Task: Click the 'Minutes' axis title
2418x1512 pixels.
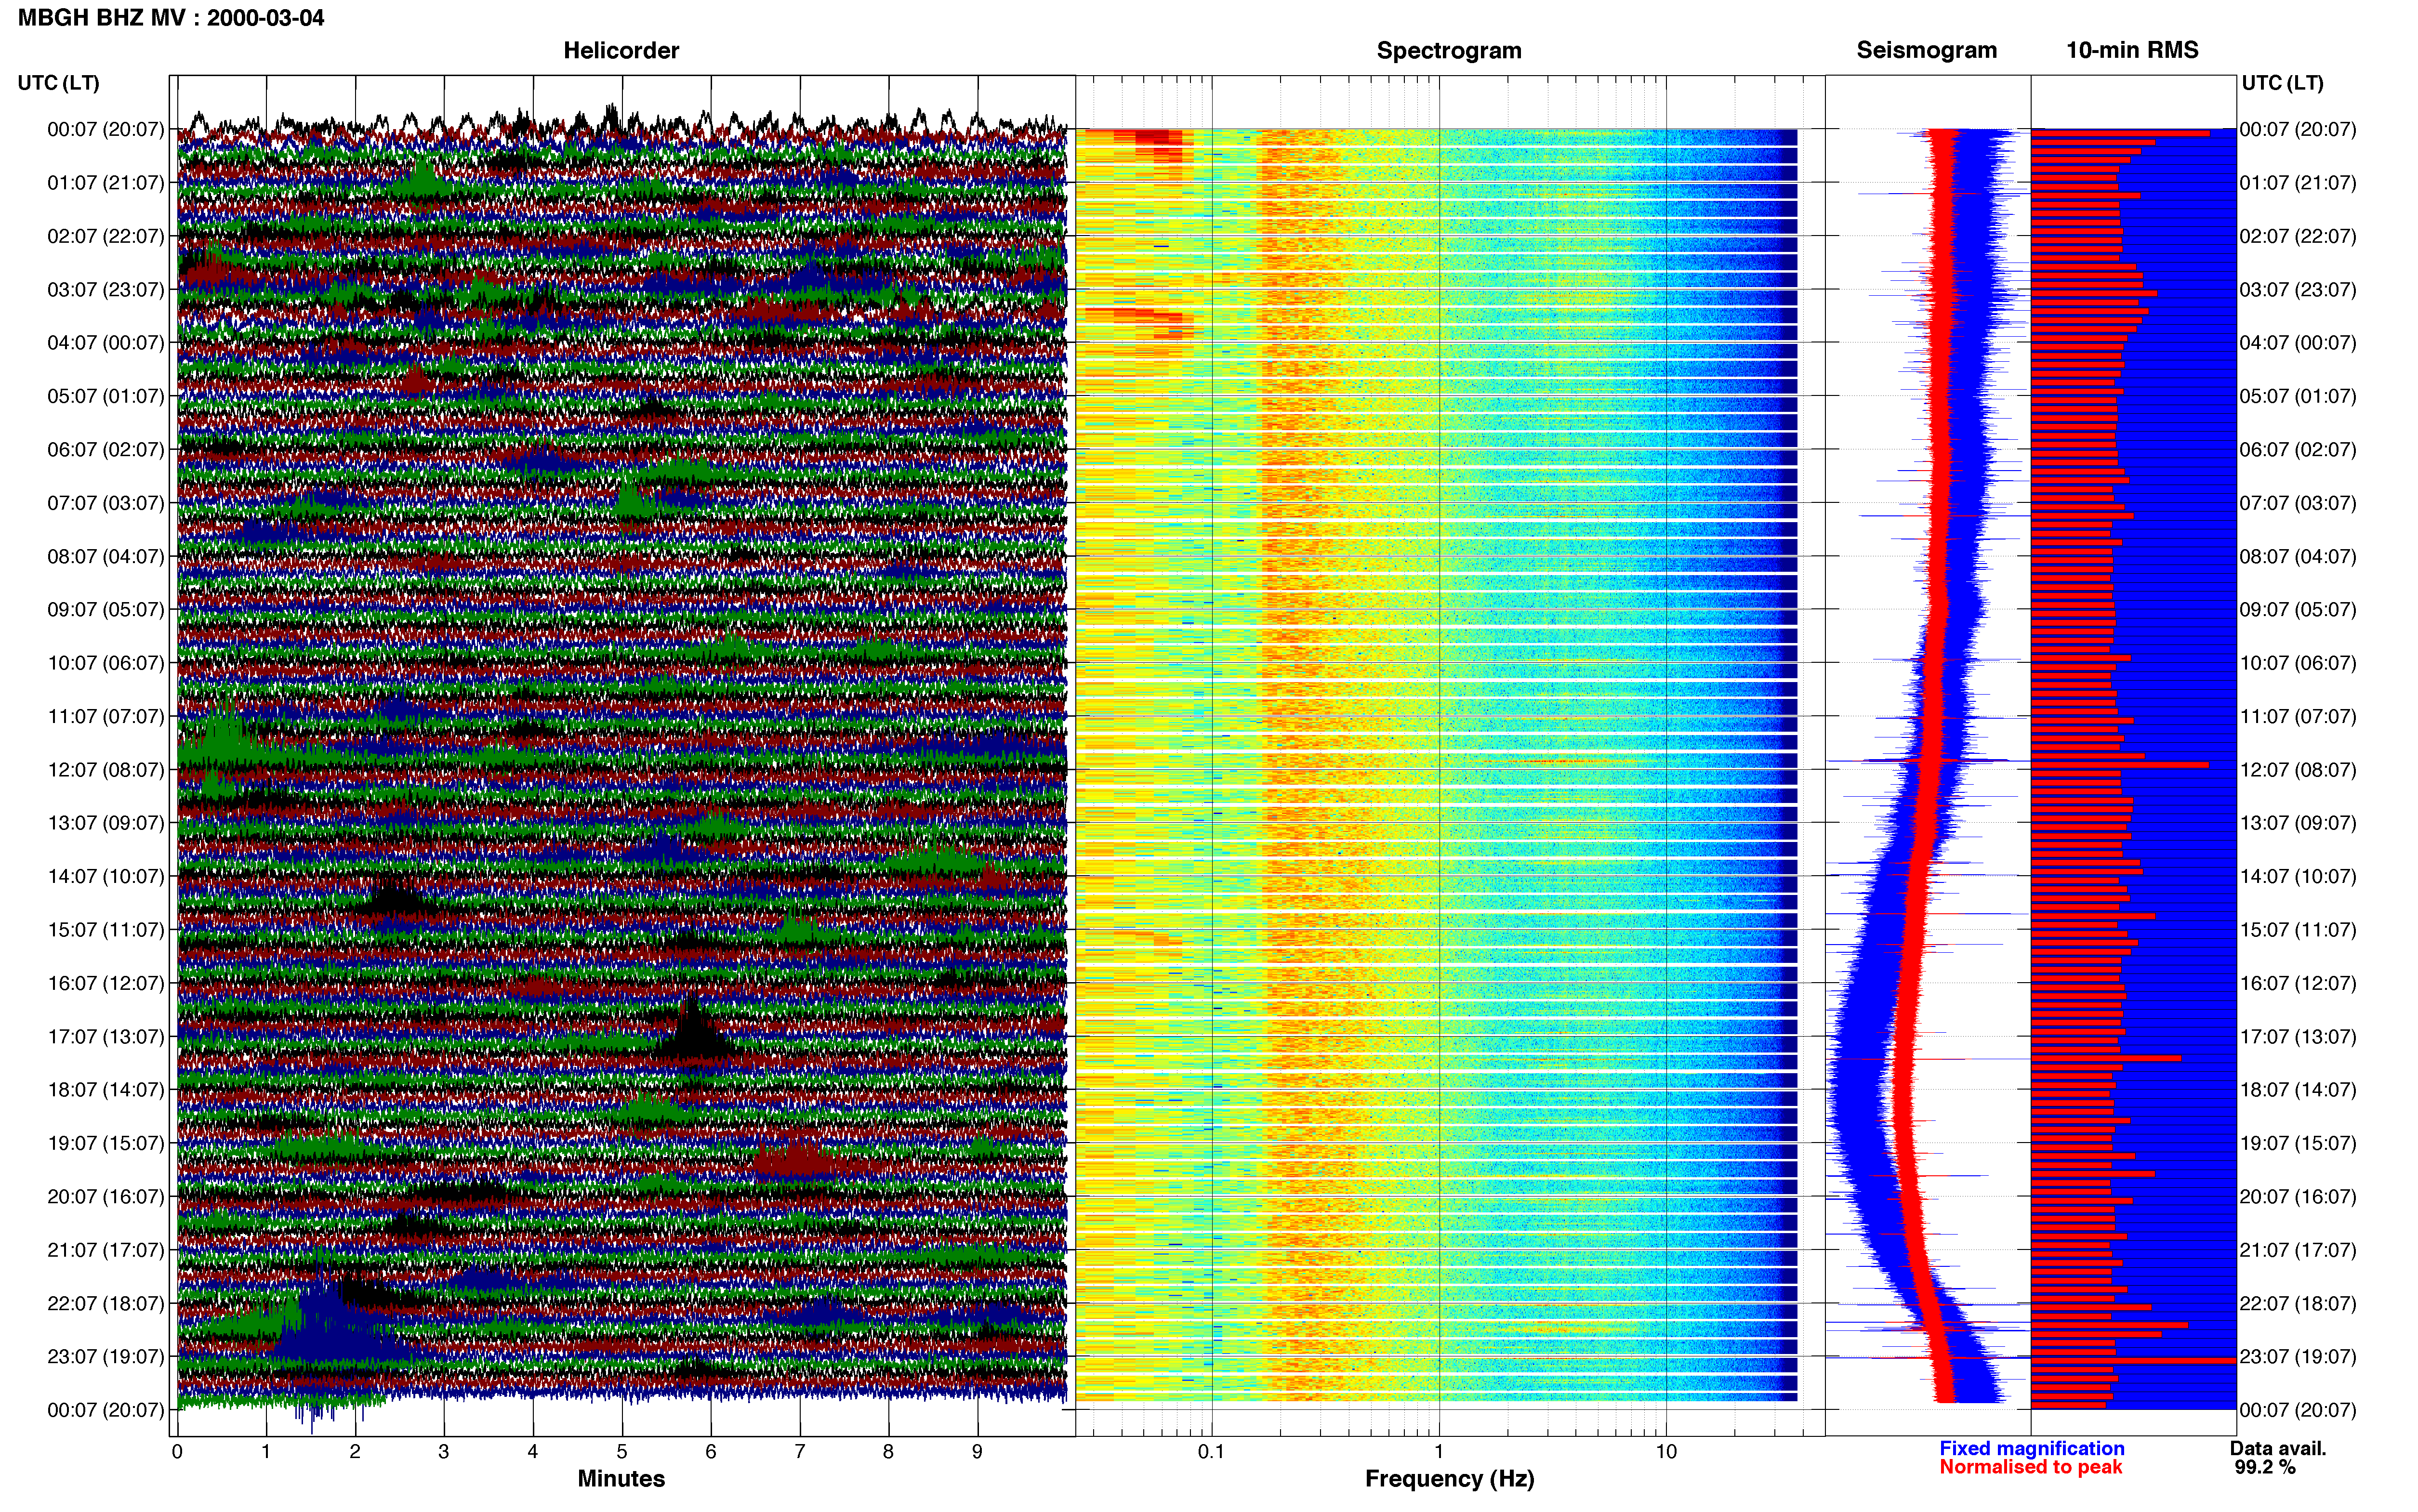Action: 621,1479
